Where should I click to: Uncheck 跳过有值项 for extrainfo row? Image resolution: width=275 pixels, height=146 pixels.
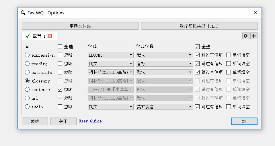pyautogui.click(x=197, y=72)
